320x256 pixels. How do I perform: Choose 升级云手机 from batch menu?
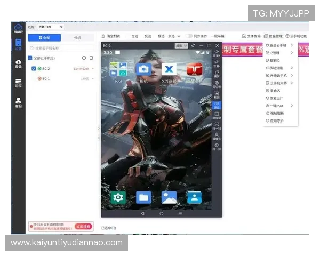pyautogui.click(x=276, y=76)
